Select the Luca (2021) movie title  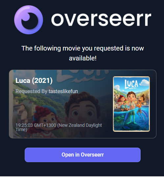pyautogui.click(x=34, y=81)
